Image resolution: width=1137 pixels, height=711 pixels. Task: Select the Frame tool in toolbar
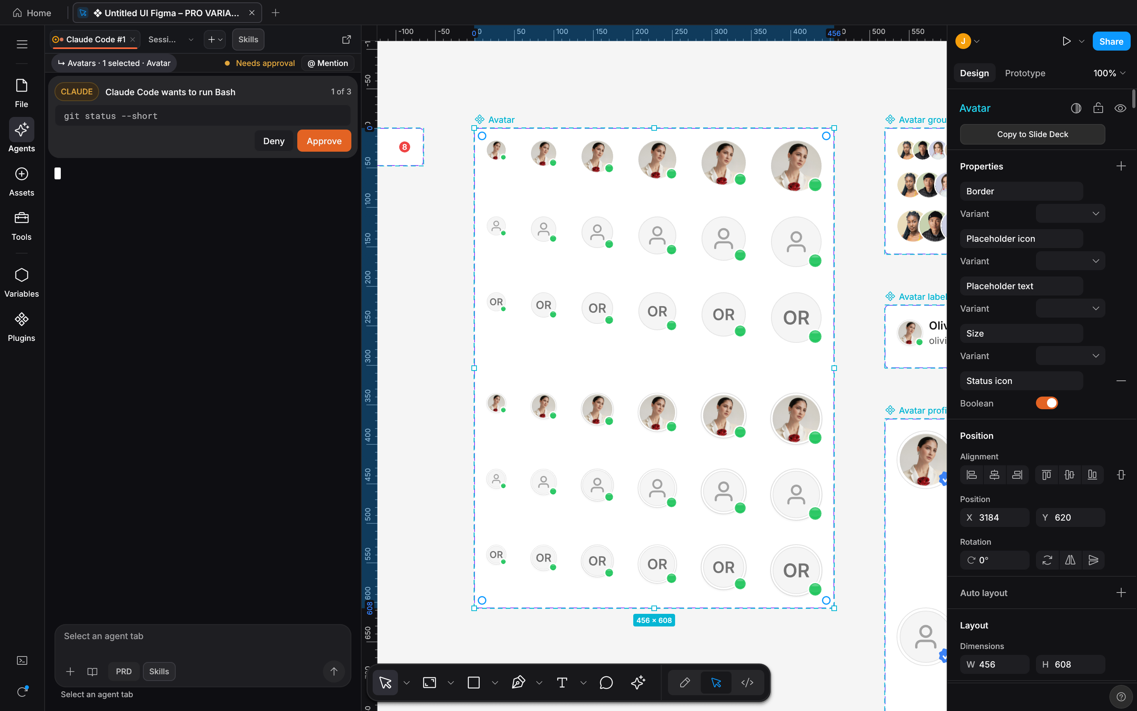(x=430, y=682)
